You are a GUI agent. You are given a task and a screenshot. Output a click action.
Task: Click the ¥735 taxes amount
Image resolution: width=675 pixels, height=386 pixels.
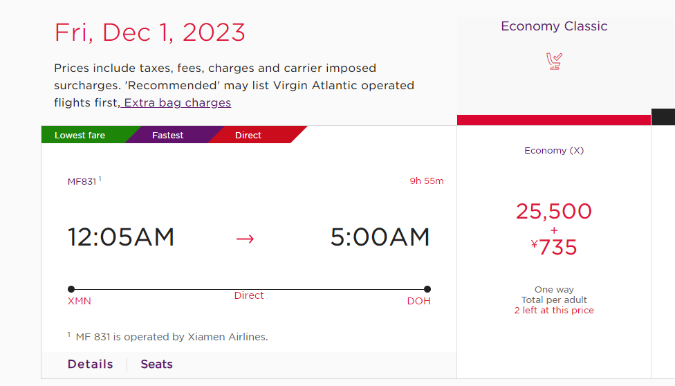pyautogui.click(x=553, y=247)
